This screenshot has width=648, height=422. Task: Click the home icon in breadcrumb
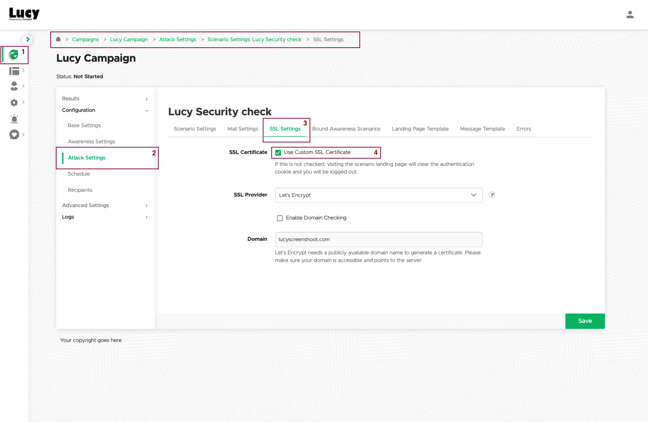(58, 39)
